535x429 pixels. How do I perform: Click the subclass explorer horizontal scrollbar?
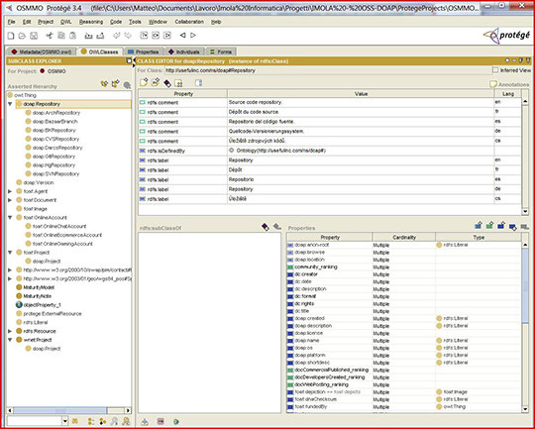[68, 410]
